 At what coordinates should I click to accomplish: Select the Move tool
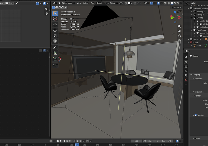[55, 25]
